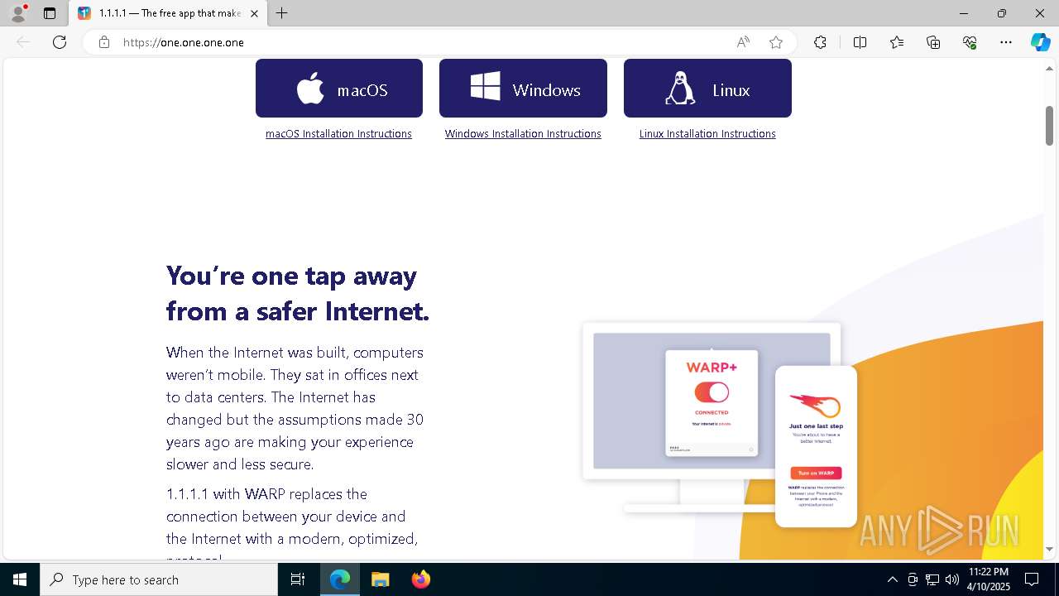Viewport: 1059px width, 596px height.
Task: Download the Linux app button
Action: 707,89
